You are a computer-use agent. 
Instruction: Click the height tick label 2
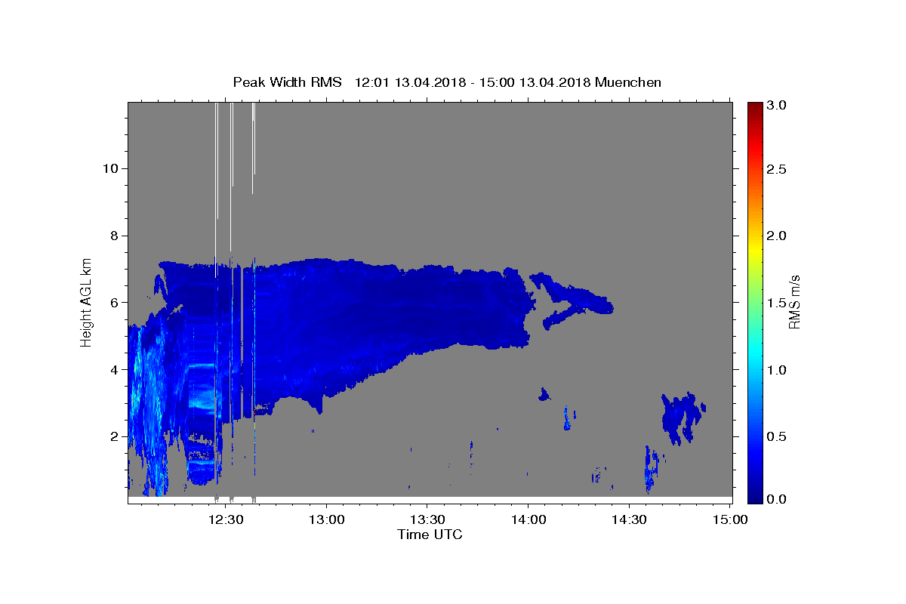point(114,436)
